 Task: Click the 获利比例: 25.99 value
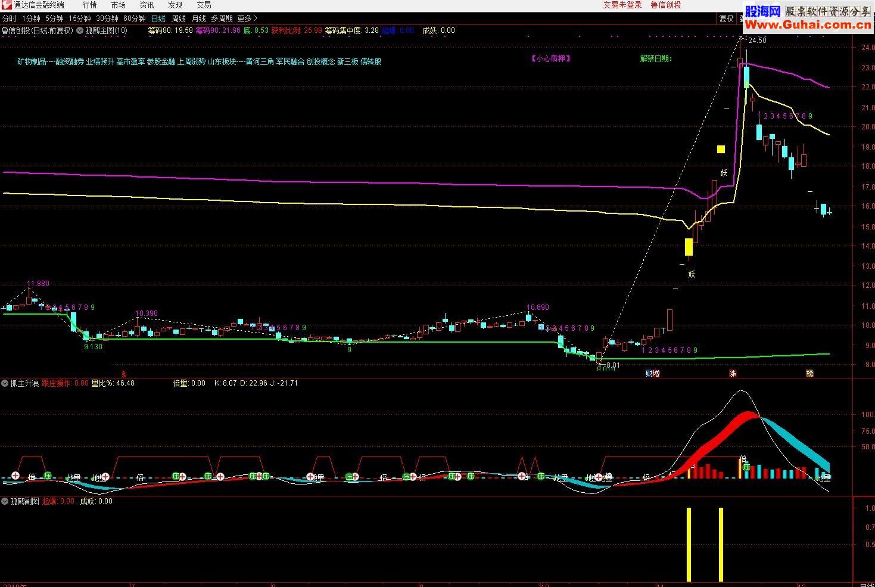tap(296, 30)
